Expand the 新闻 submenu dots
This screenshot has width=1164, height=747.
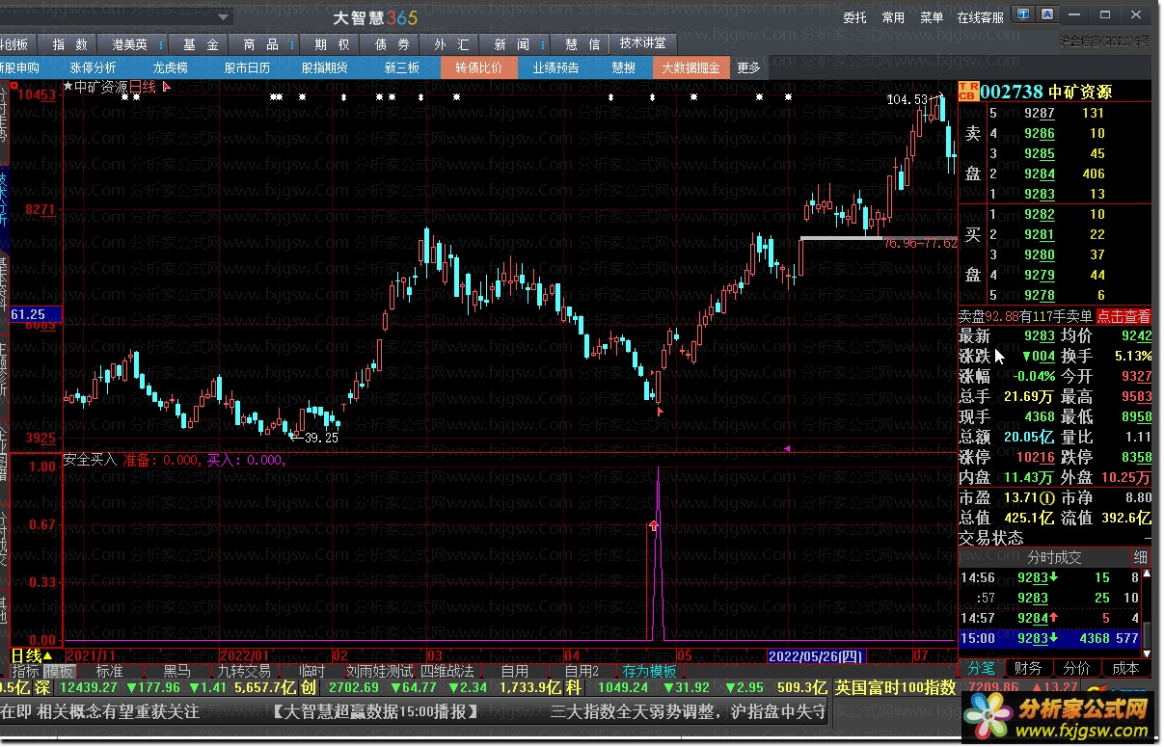[543, 44]
